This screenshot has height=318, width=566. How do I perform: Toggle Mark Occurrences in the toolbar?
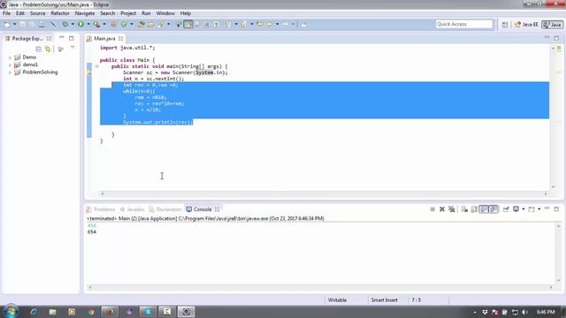[188, 24]
